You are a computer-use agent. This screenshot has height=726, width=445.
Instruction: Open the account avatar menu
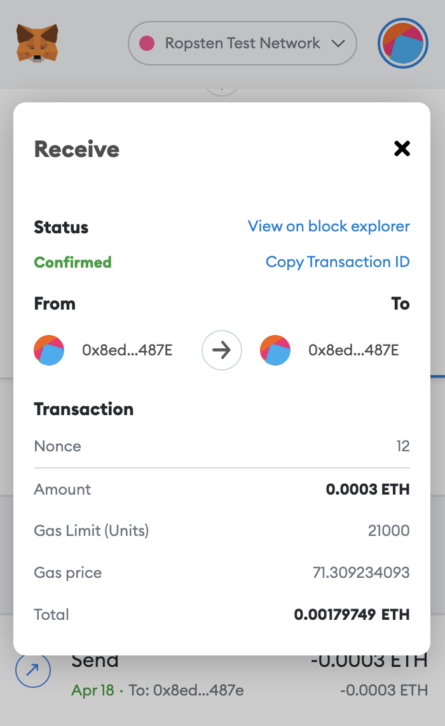pos(402,43)
